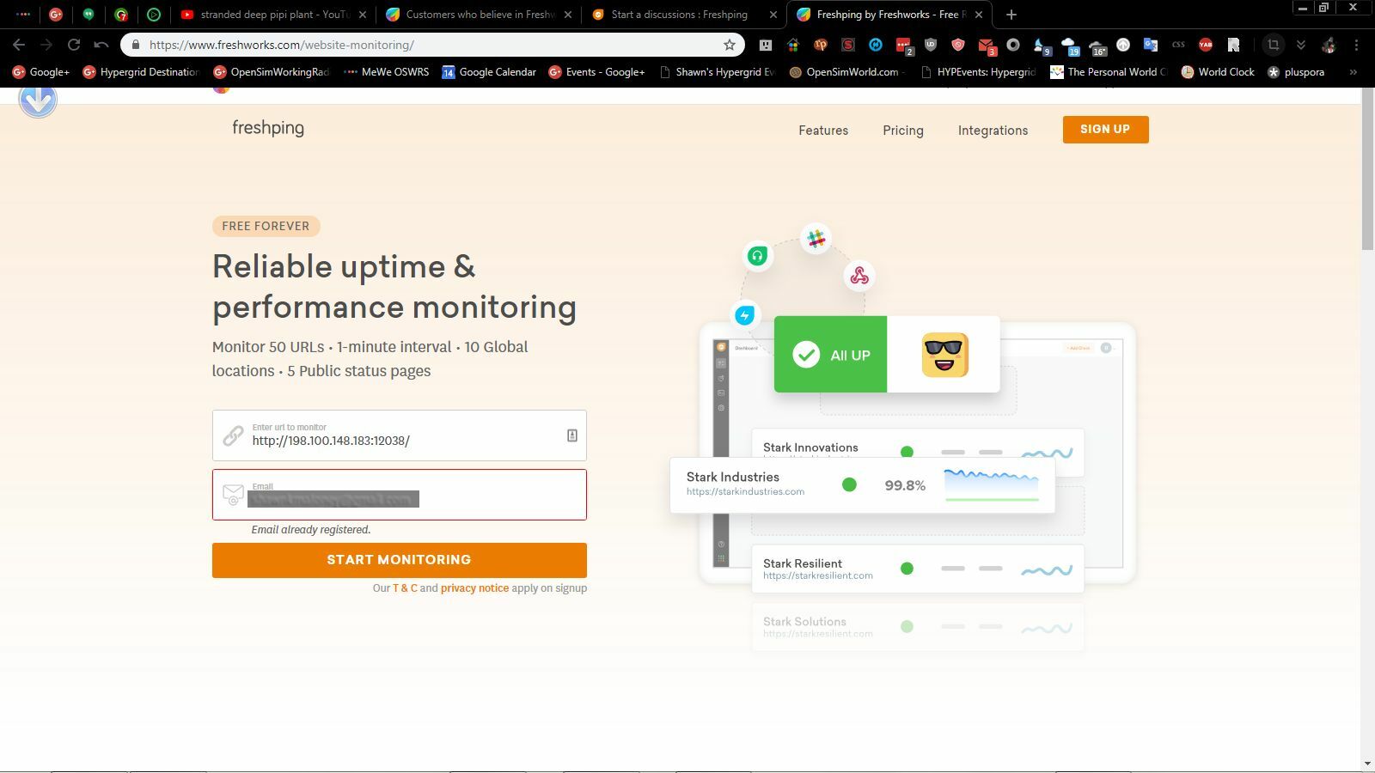
Task: Click the scroll-down arrow of the scrollbar
Action: pyautogui.click(x=1367, y=764)
